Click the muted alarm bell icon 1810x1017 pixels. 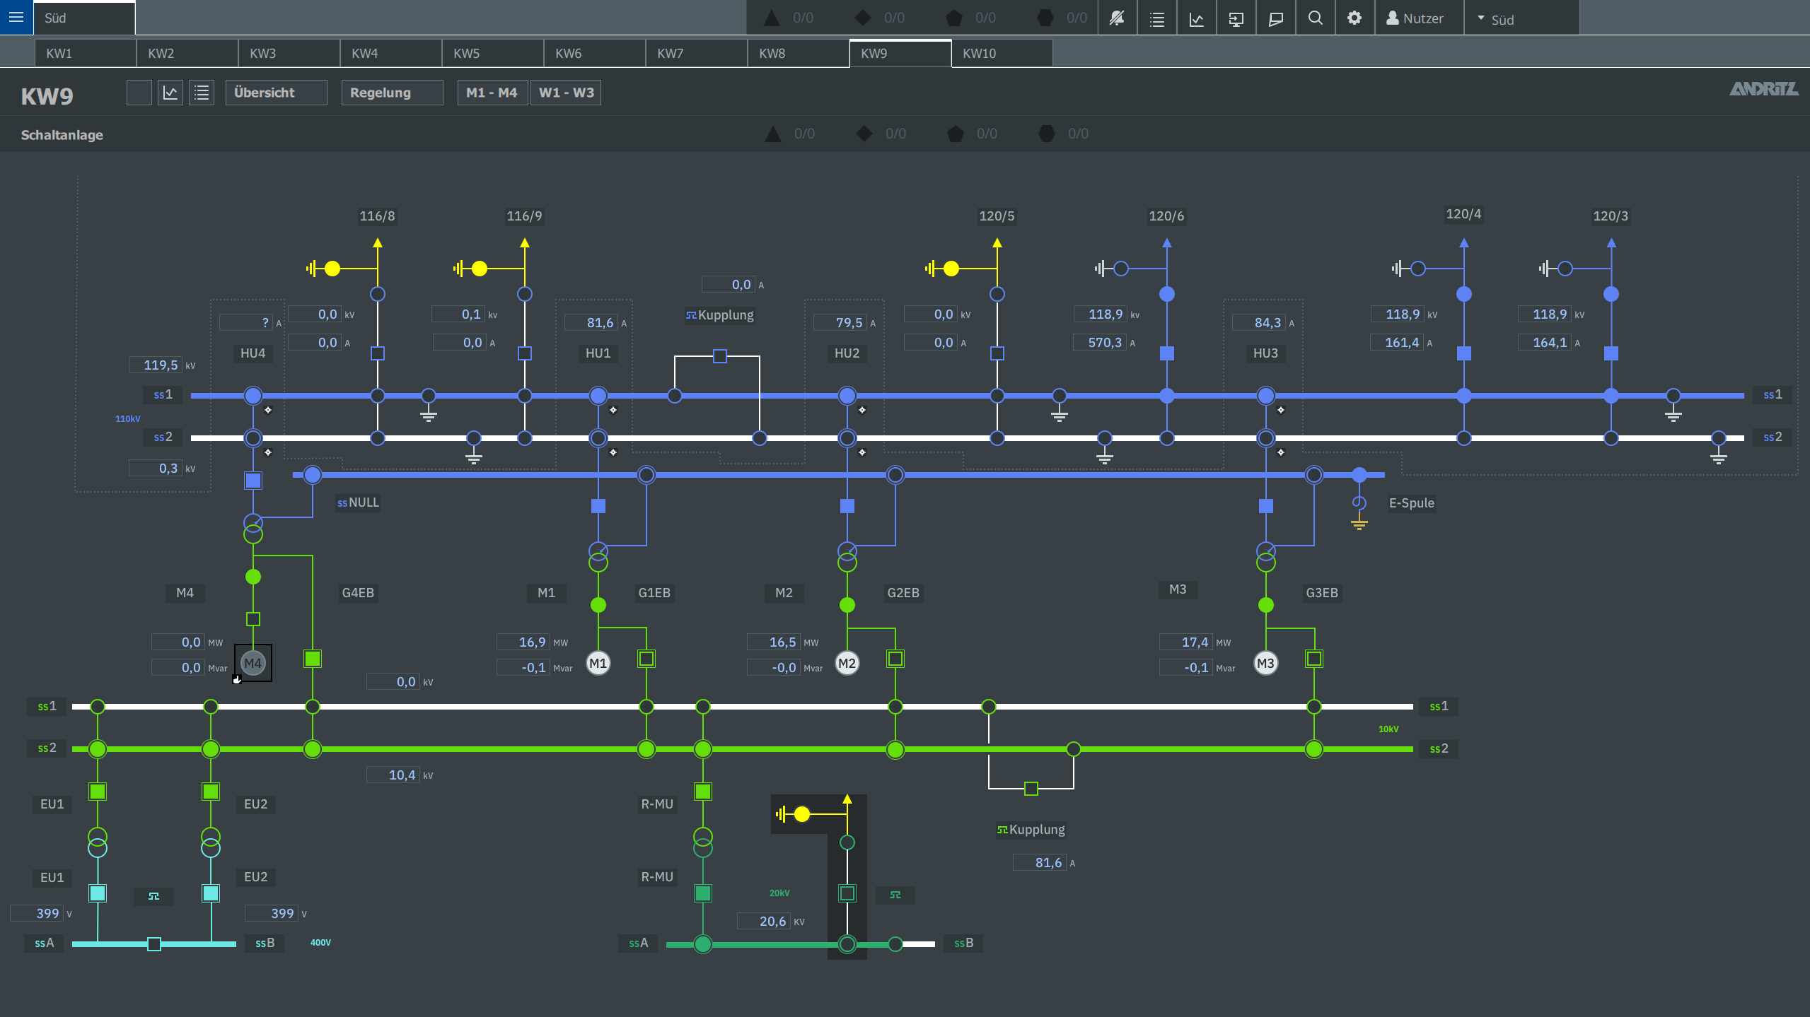[1117, 18]
